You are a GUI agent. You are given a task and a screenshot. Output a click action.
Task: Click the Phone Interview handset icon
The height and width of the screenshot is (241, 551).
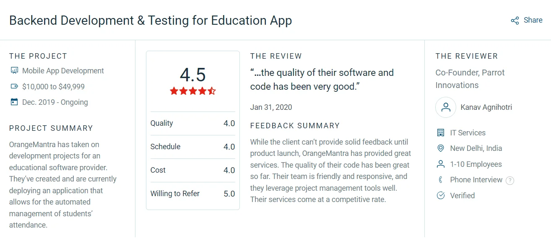(x=440, y=180)
